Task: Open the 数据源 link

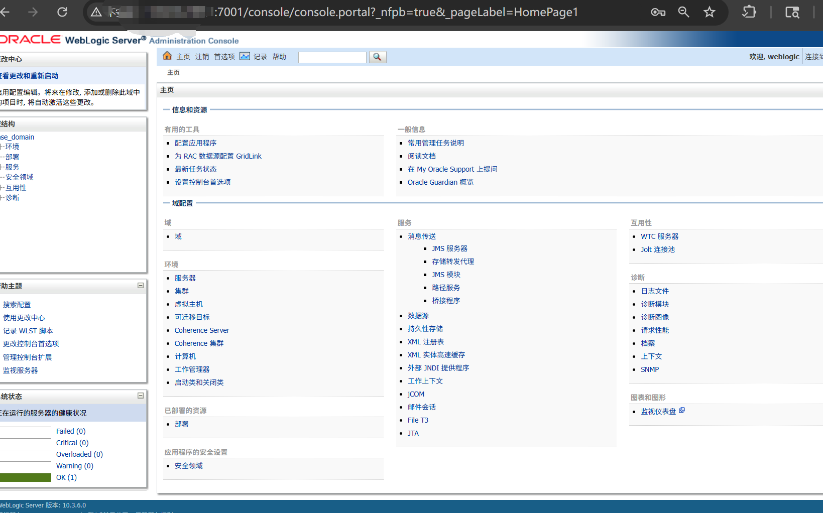Action: tap(418, 316)
